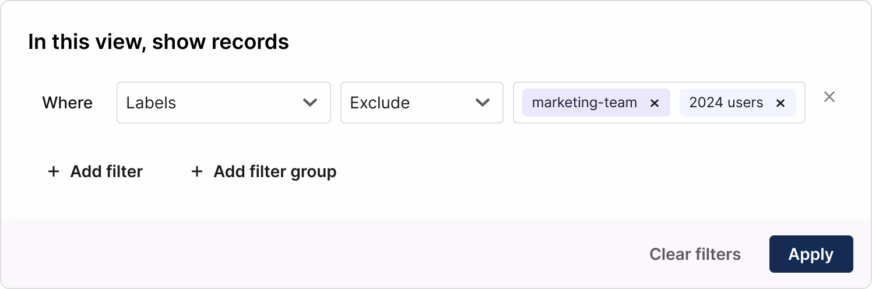Select the marketing-team tag text
The image size is (872, 289).
point(585,103)
